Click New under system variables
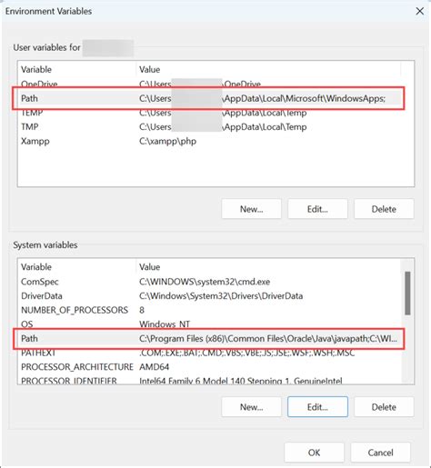Image resolution: width=431 pixels, height=468 pixels. pyautogui.click(x=251, y=407)
